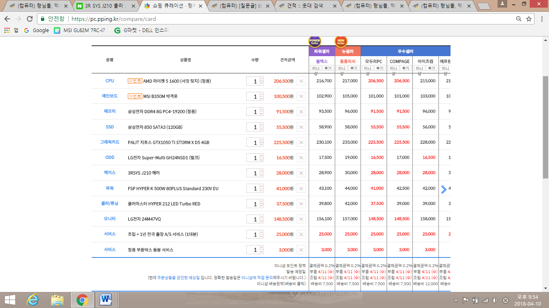This screenshot has width=549, height=308.
Task: Remove the 정품 부품박스 동봉 서비스 row
Action: tap(301, 250)
